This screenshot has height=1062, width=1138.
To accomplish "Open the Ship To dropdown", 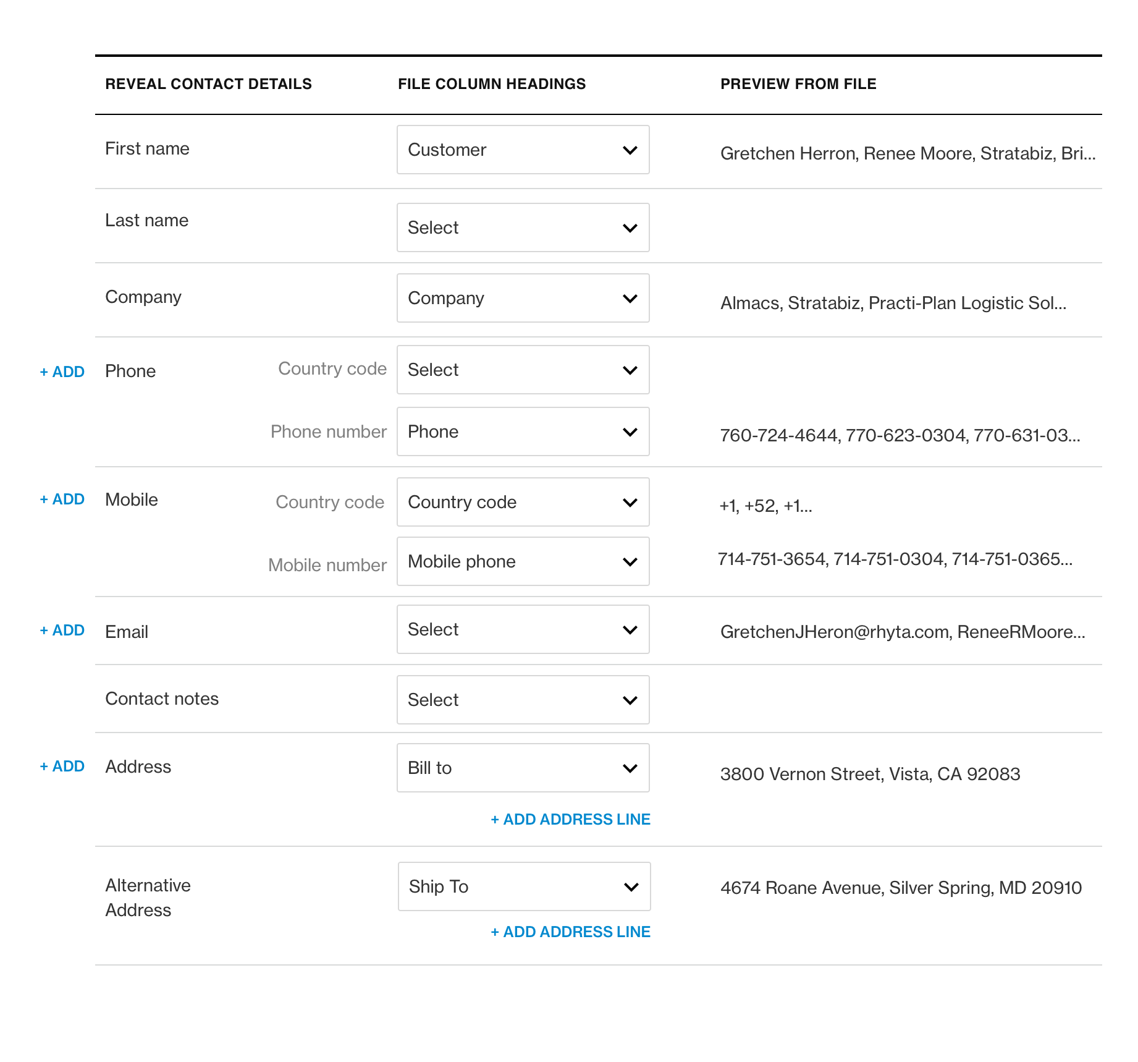I will coord(524,886).
